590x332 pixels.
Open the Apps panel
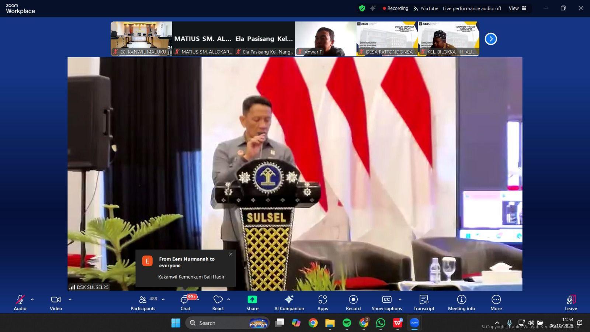(x=323, y=302)
